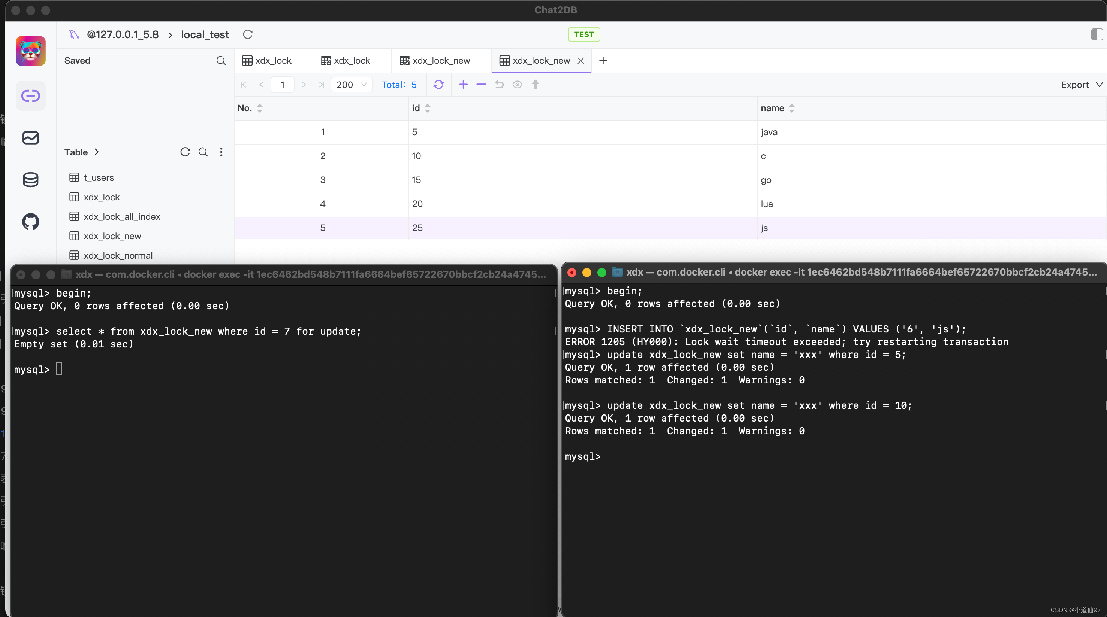The width and height of the screenshot is (1107, 617).
Task: Submit changes with upload arrow icon
Action: [536, 85]
